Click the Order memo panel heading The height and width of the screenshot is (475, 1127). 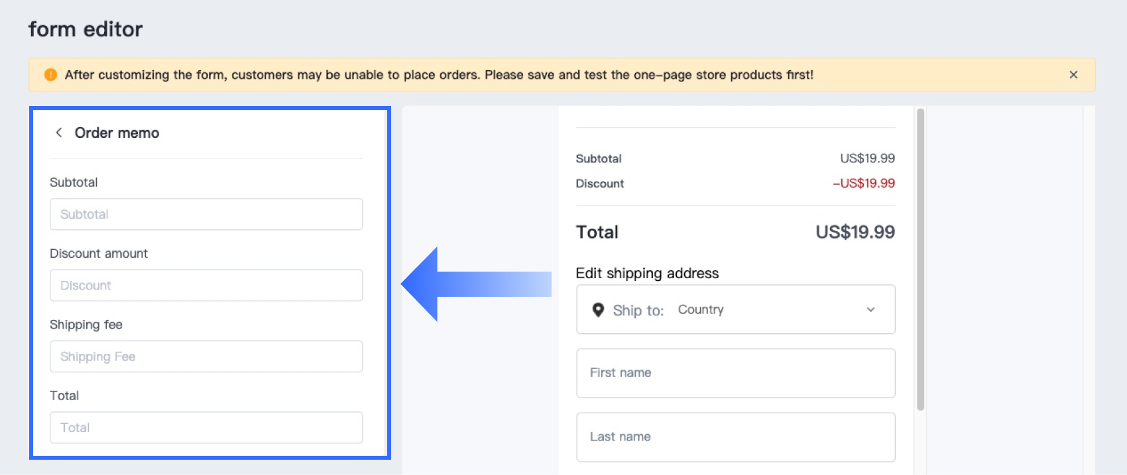tap(117, 132)
